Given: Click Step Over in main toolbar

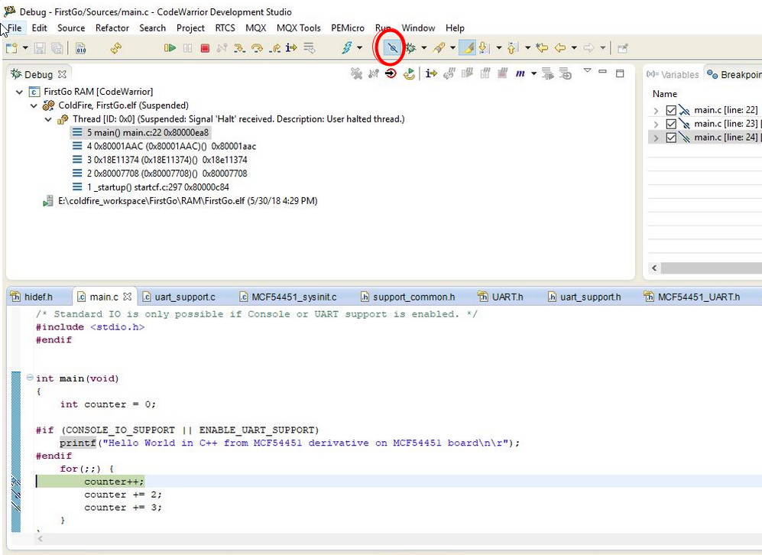Looking at the screenshot, I should (257, 47).
